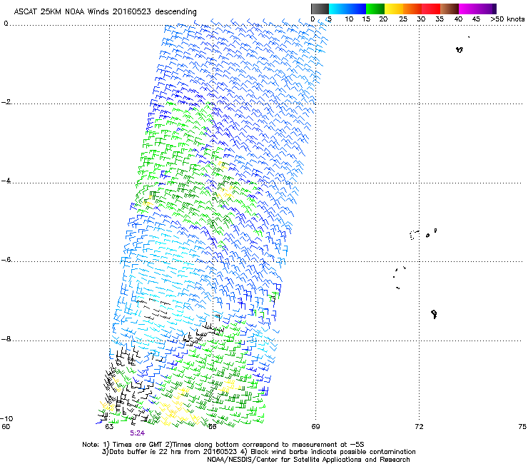
Task: Click the "60" longitude axis label
Action: coord(6,427)
